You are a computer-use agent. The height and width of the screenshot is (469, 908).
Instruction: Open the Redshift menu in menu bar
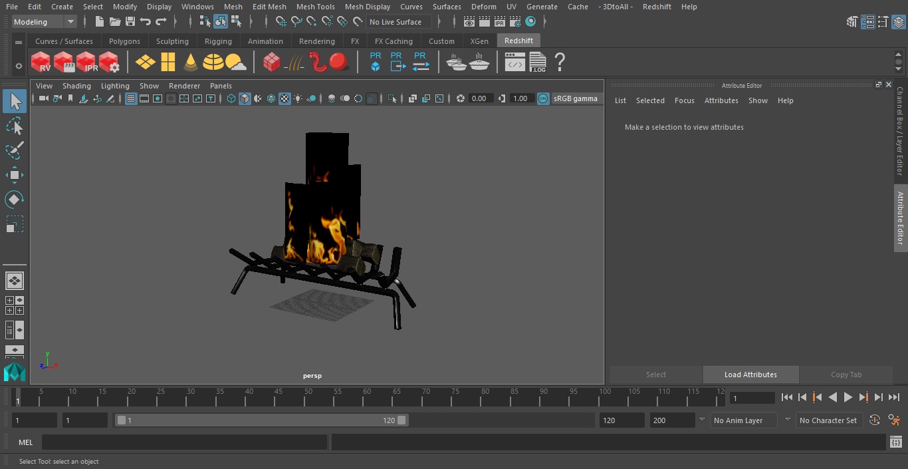pos(657,7)
